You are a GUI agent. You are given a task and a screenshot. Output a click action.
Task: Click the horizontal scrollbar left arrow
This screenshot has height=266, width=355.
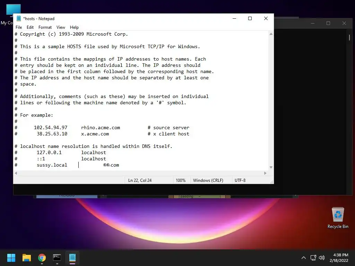pyautogui.click(x=16, y=173)
